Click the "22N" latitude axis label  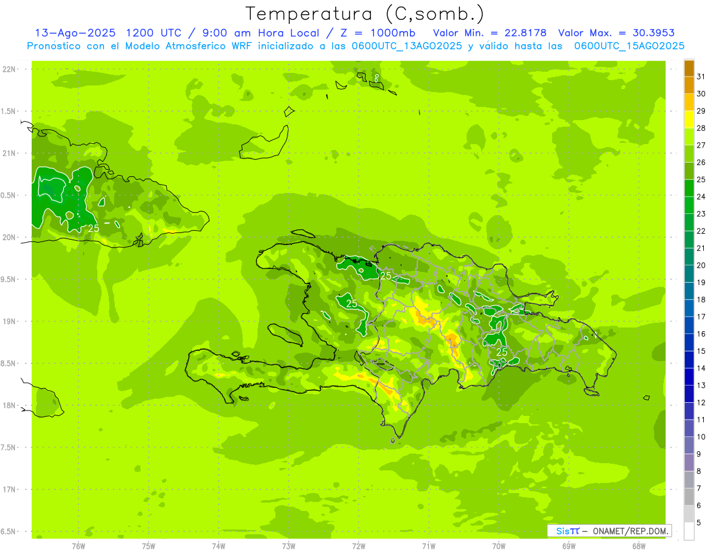(9, 69)
